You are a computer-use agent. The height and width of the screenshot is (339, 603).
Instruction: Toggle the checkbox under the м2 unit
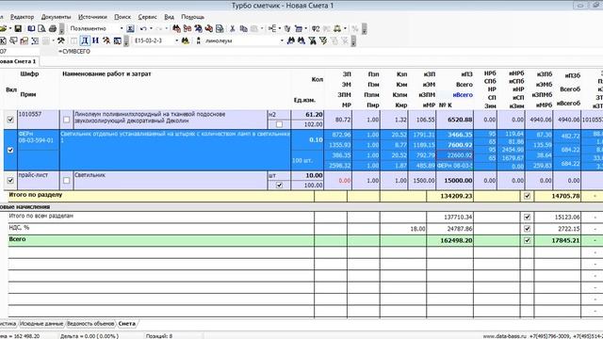pos(279,124)
